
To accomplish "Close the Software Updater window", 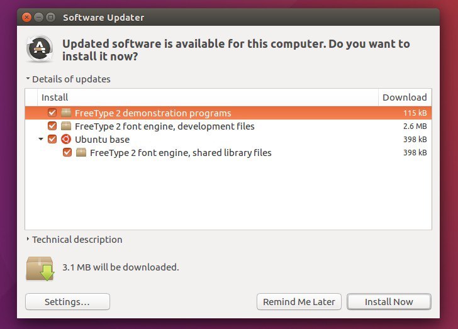I will tap(26, 17).
